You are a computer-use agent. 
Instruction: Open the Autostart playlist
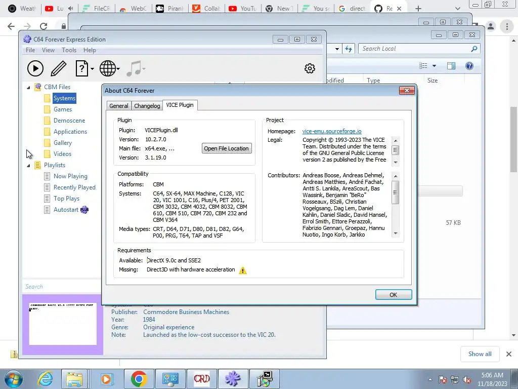pos(66,209)
